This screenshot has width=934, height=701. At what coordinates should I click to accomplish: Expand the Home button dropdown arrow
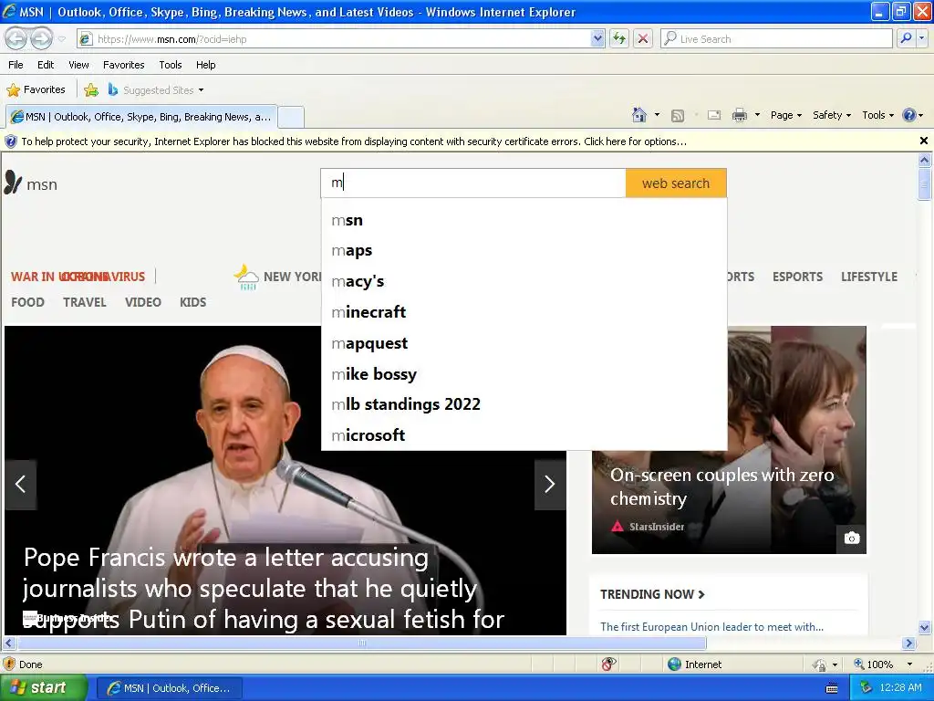657,115
